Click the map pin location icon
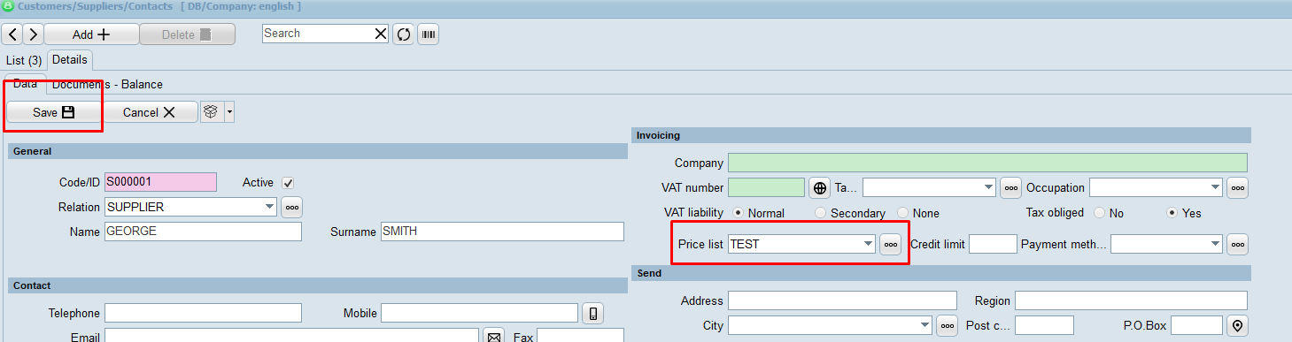The image size is (1292, 342). [1238, 325]
